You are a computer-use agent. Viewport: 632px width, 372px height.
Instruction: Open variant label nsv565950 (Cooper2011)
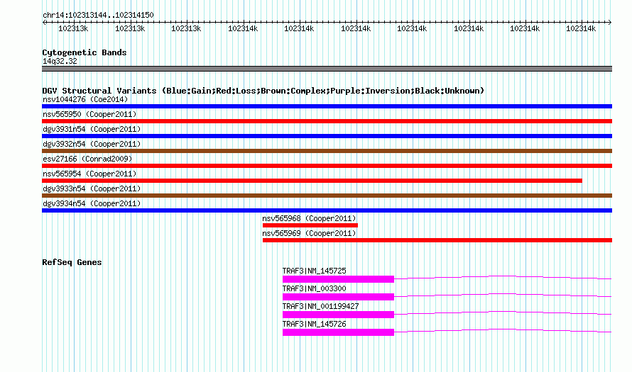(89, 114)
